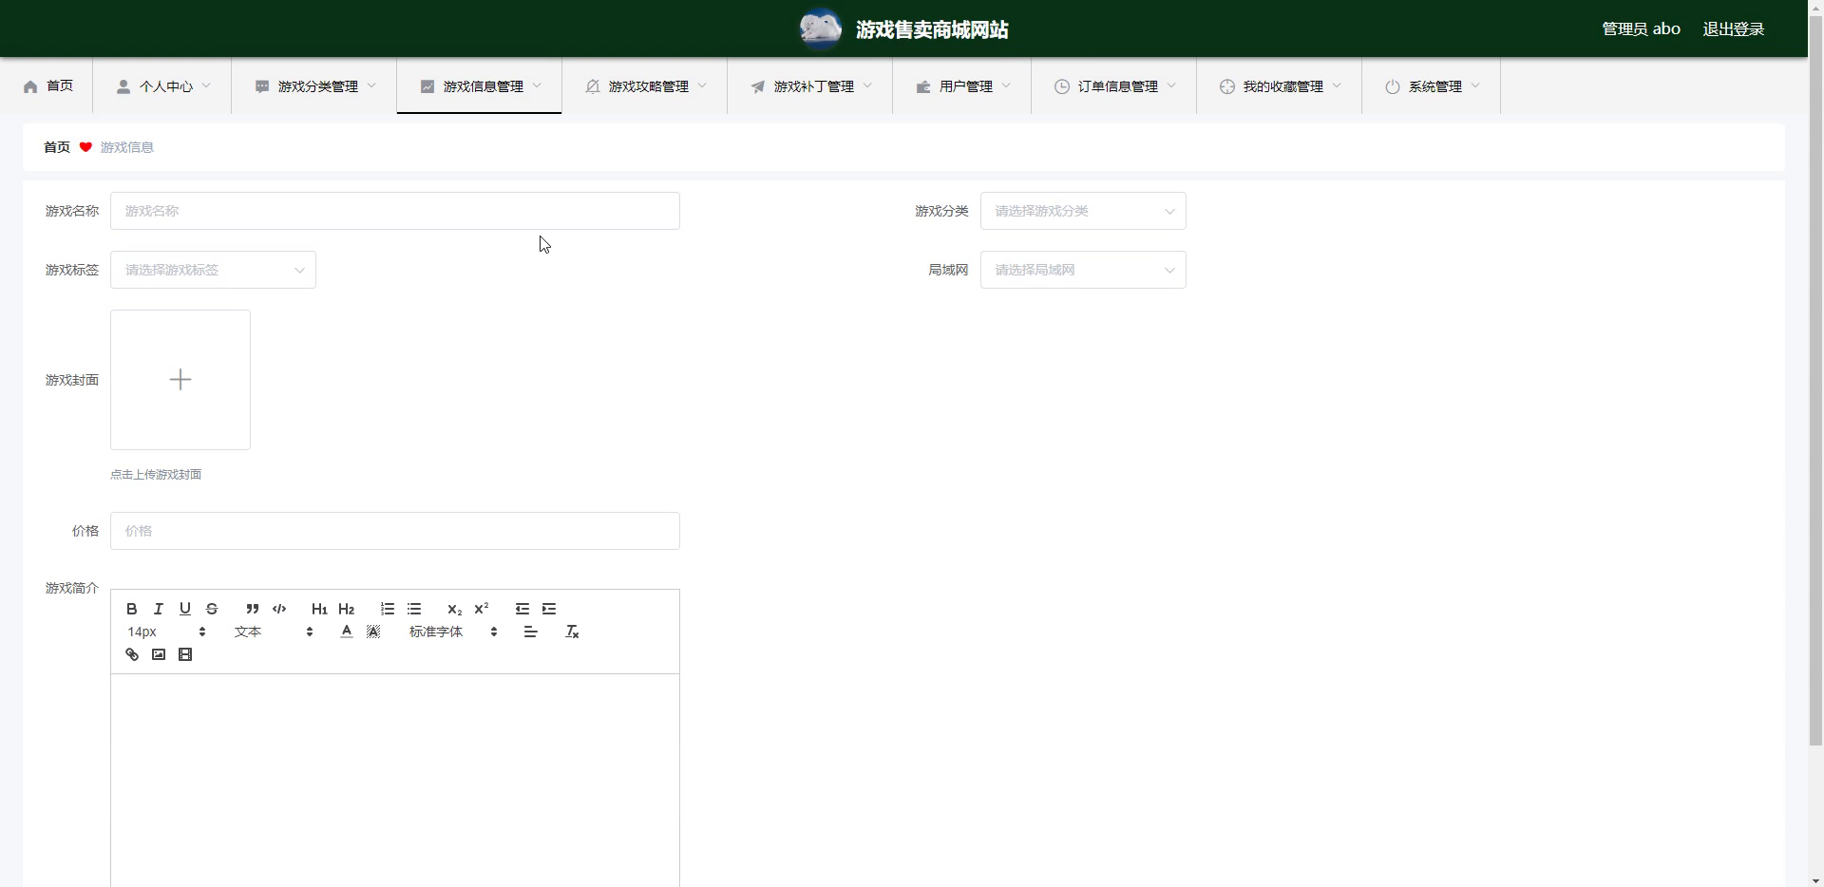Clear text formatting in the editor

[x=572, y=632]
